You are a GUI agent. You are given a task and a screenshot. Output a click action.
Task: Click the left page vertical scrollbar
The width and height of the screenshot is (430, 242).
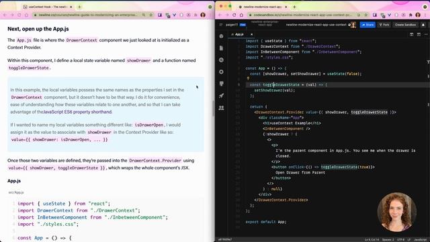point(214,108)
